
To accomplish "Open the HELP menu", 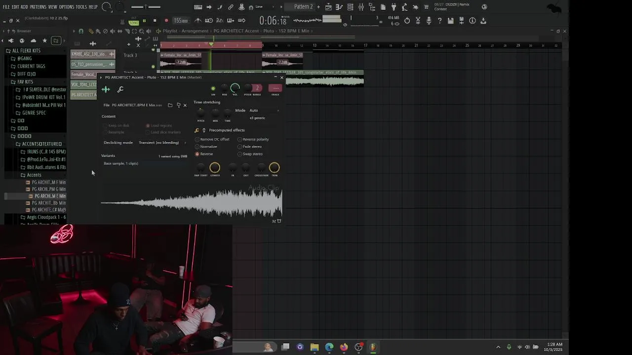I will [x=93, y=7].
